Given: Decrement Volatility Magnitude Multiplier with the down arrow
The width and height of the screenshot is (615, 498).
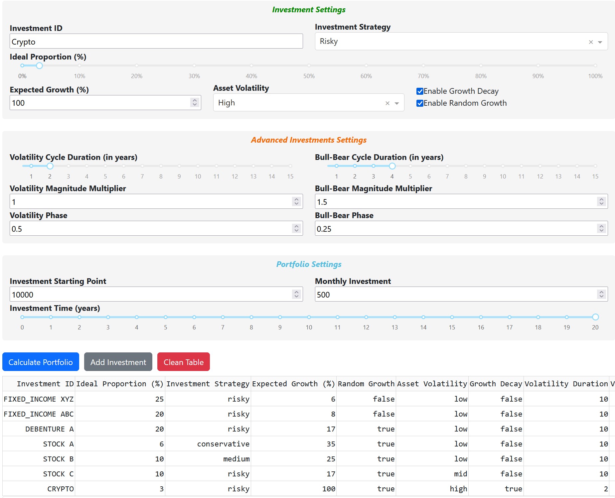Looking at the screenshot, I should (x=296, y=204).
